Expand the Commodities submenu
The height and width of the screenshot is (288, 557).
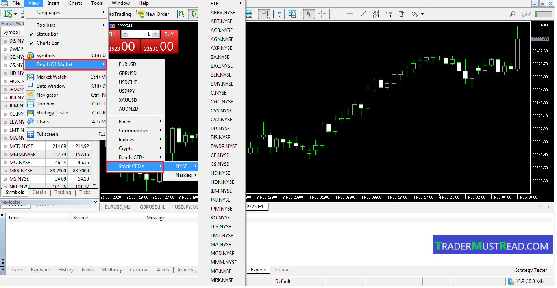tap(135, 131)
